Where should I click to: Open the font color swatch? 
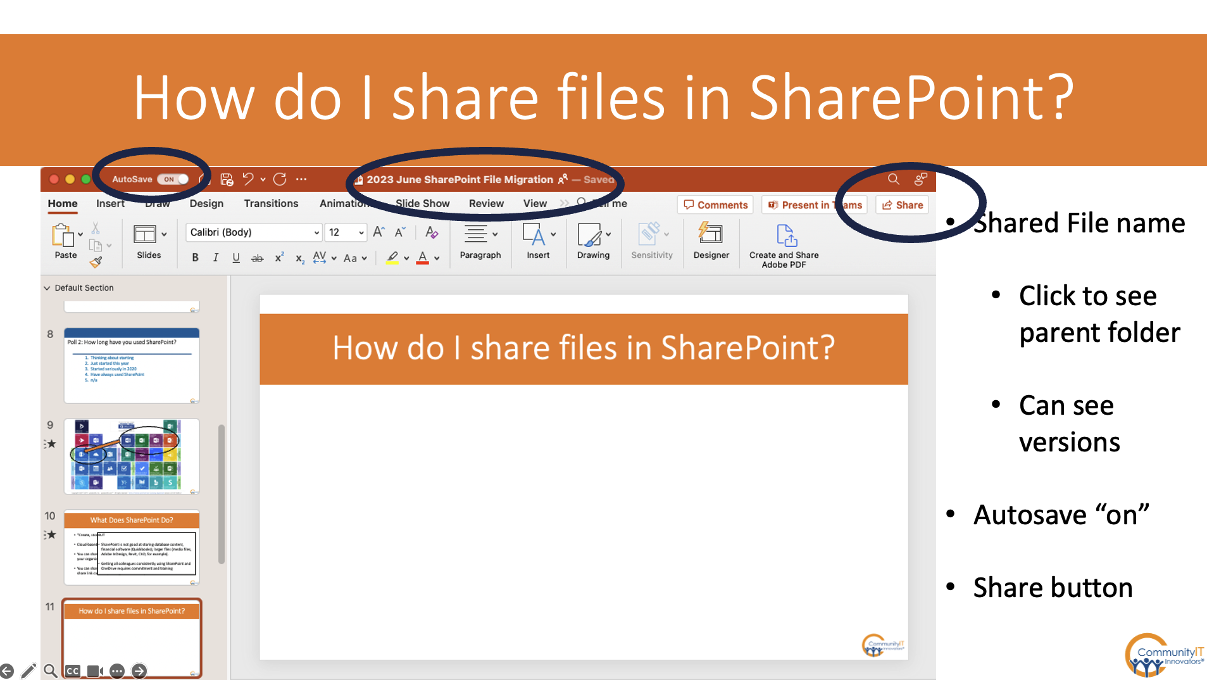(422, 258)
